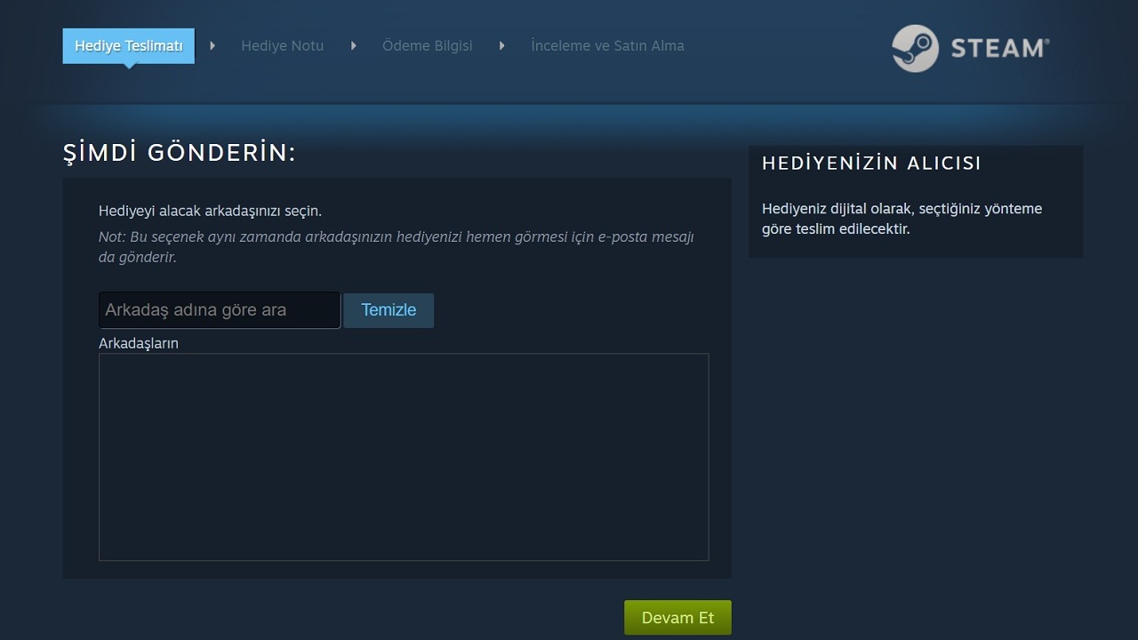This screenshot has height=640, width=1138.
Task: Open the Hediye Notu step
Action: point(282,45)
